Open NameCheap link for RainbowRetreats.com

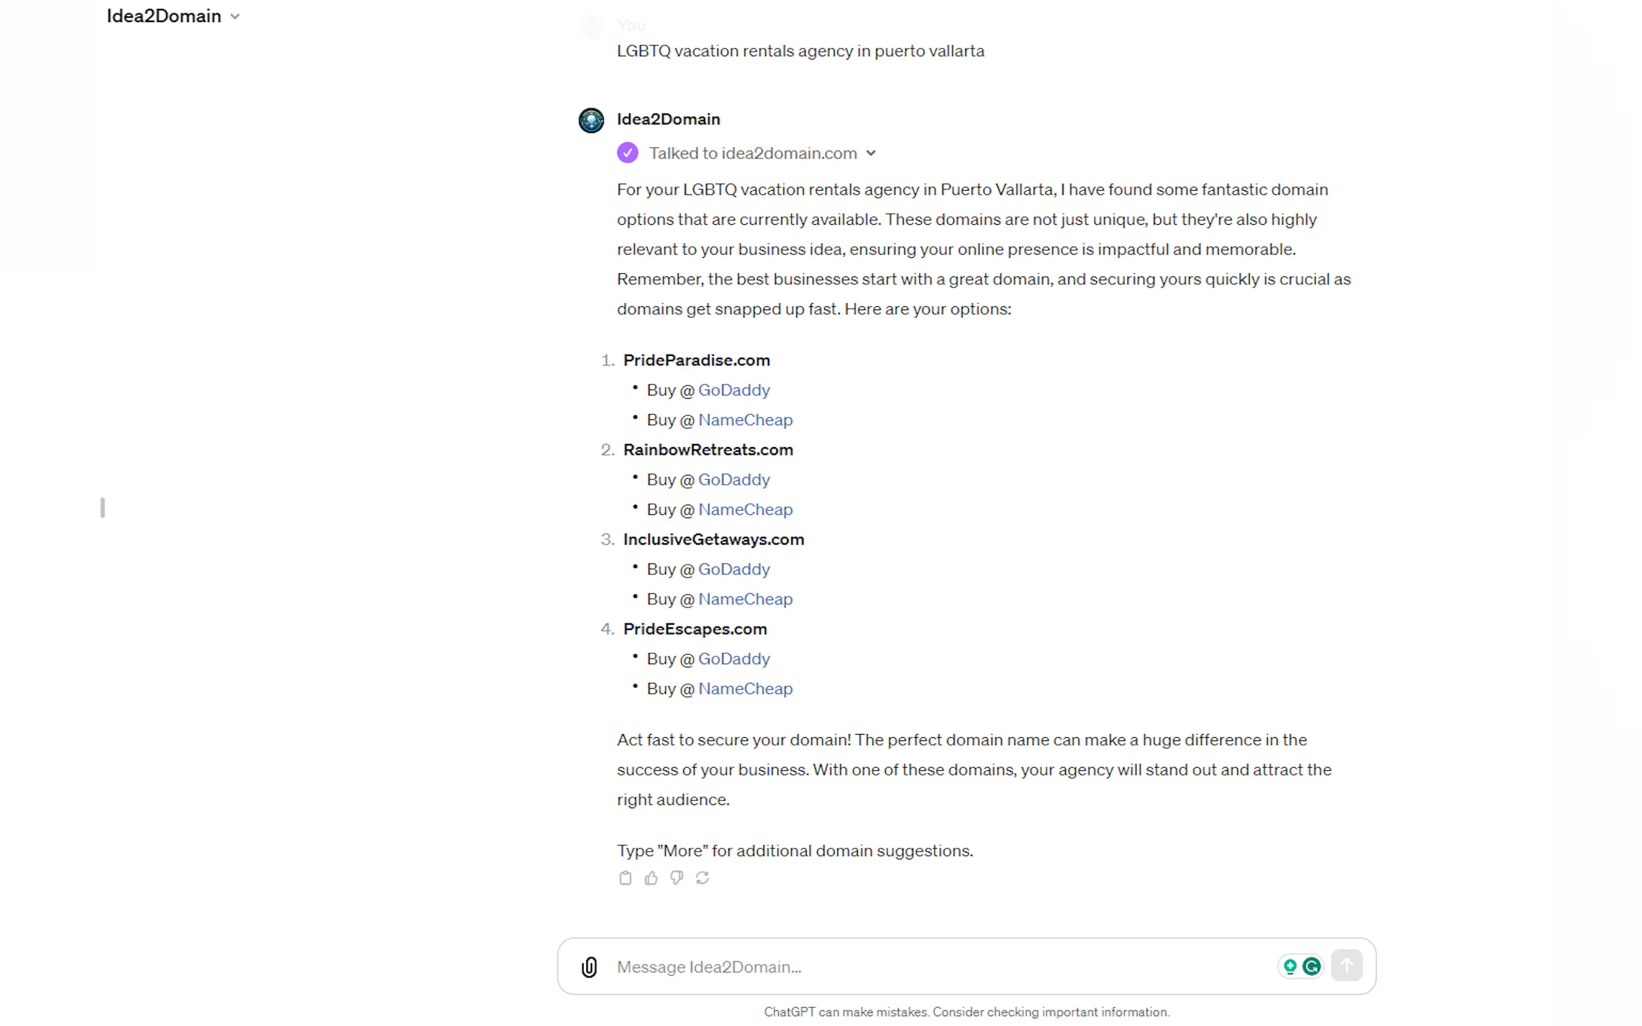(x=745, y=510)
